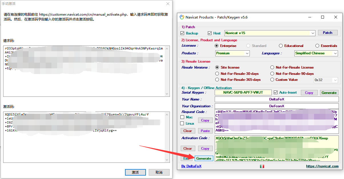The image size is (344, 179).
Task: Minimize the Patch/Keygen window
Action: [x=310, y=17]
